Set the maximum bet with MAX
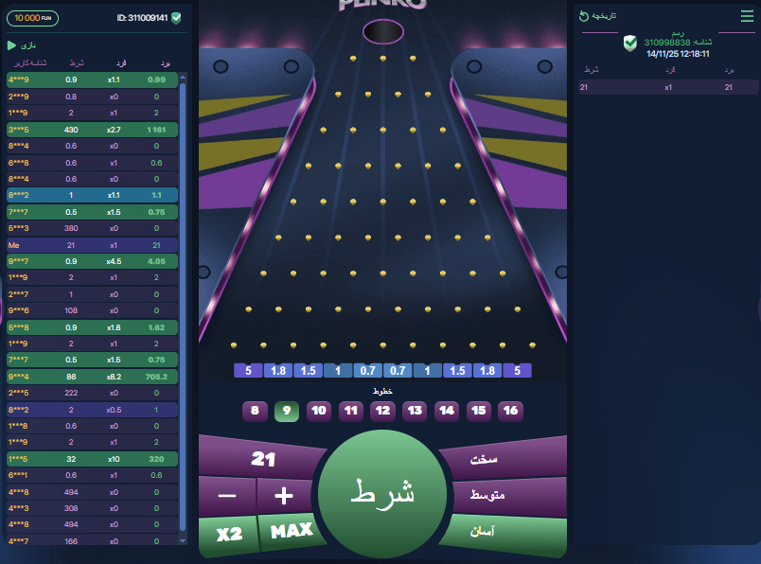 tap(292, 531)
